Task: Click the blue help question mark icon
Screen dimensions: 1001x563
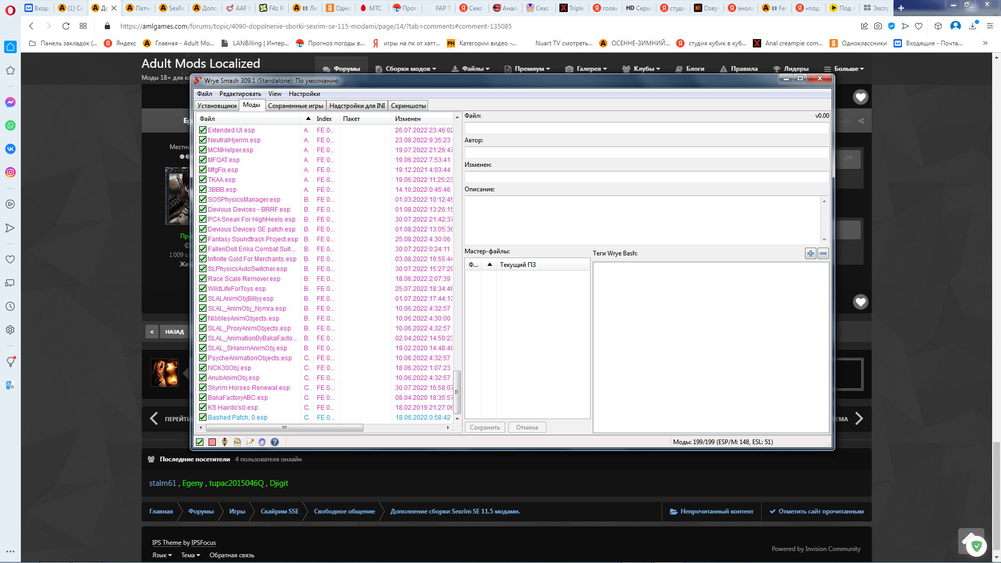Action: 275,442
